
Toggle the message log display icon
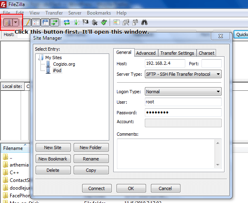point(27,22)
